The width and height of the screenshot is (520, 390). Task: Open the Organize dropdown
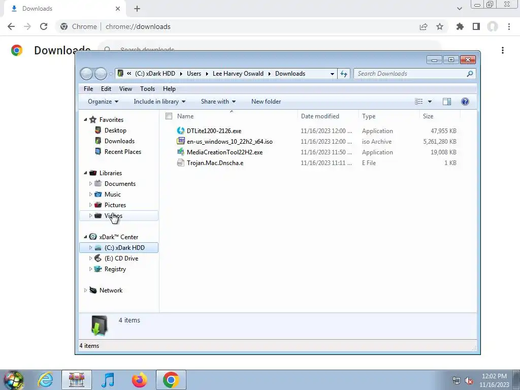103,102
